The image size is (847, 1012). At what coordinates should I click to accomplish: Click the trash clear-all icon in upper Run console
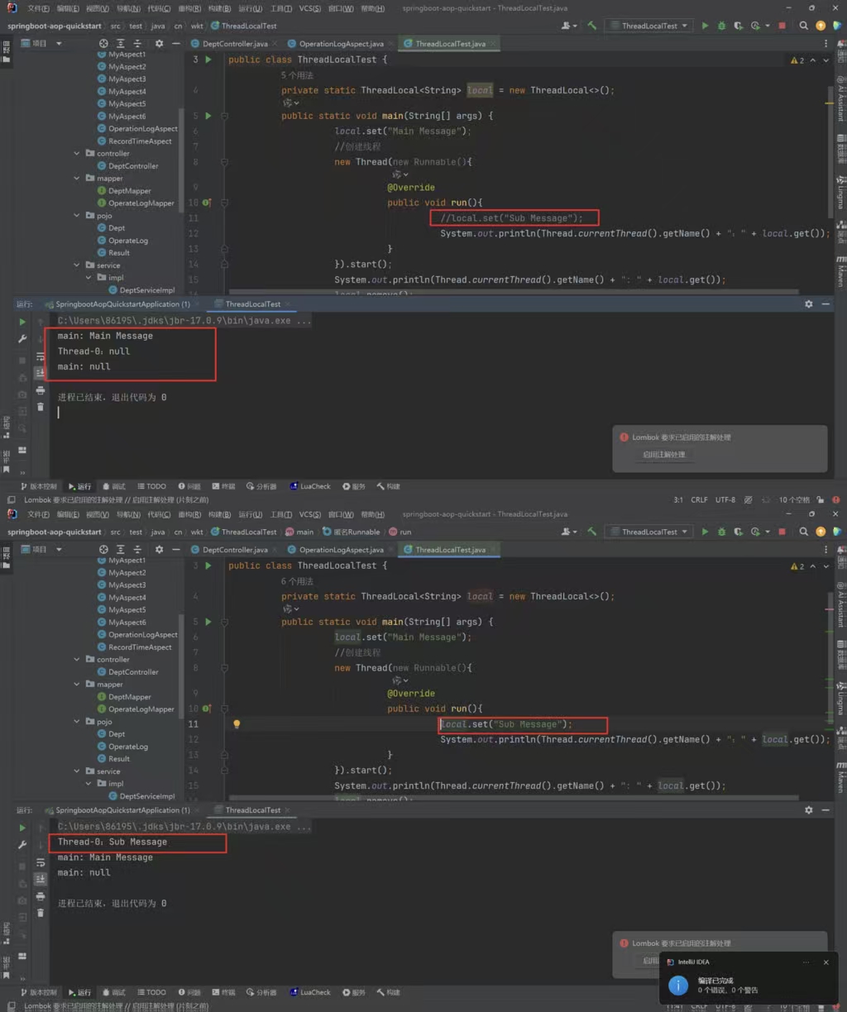click(40, 407)
